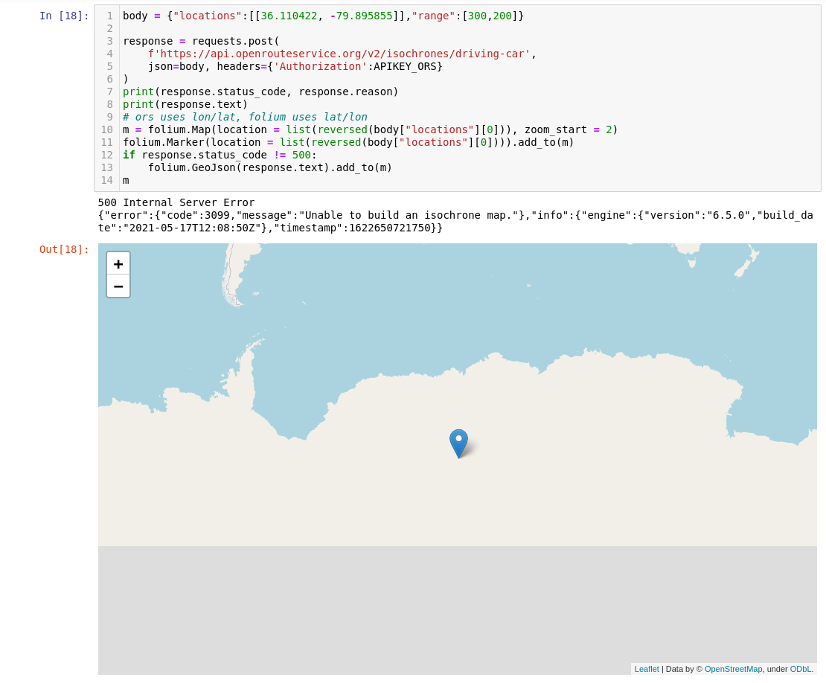The width and height of the screenshot is (826, 683).
Task: Click the Out[18] output prompt
Action: pos(63,249)
